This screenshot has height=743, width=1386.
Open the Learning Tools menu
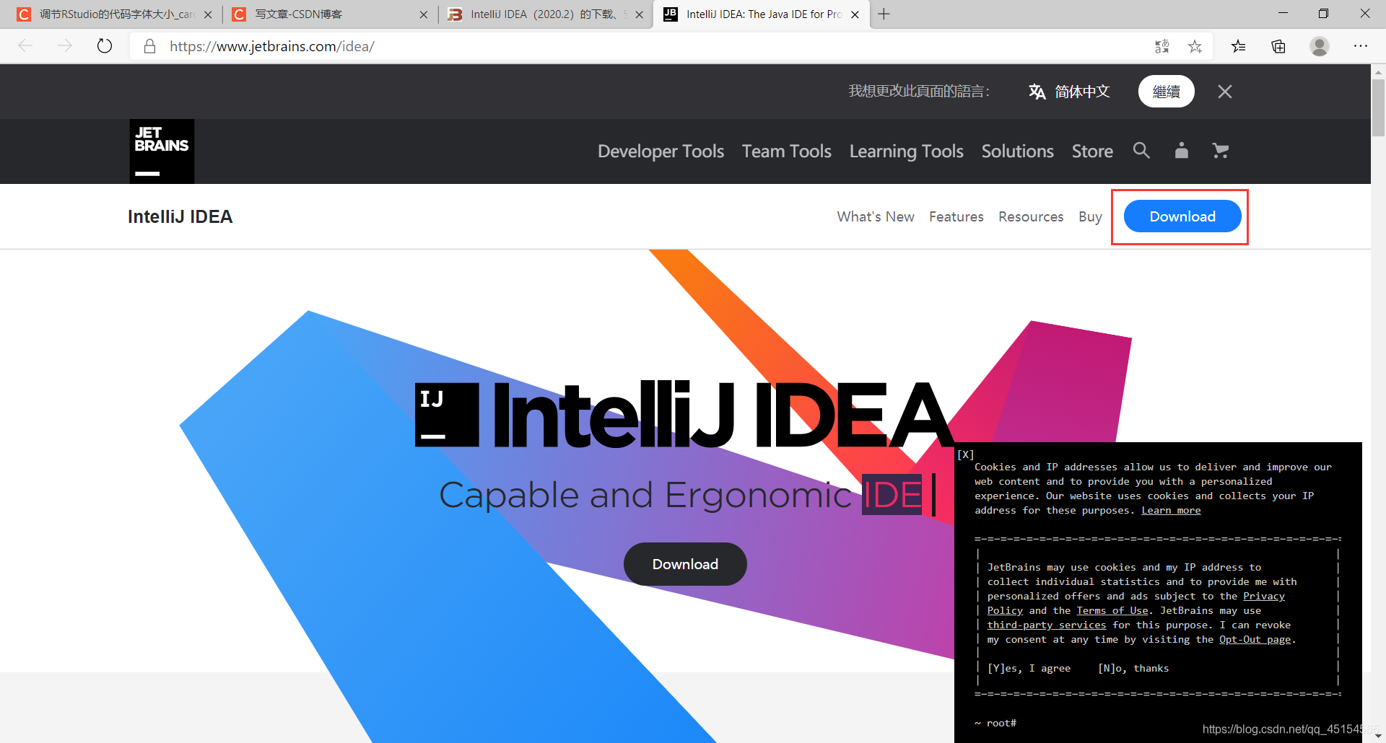906,151
